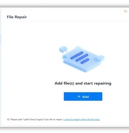The width and height of the screenshot is (129, 133).
Task: Click the small puzzle piece on document's left edge
Action: point(64,57)
